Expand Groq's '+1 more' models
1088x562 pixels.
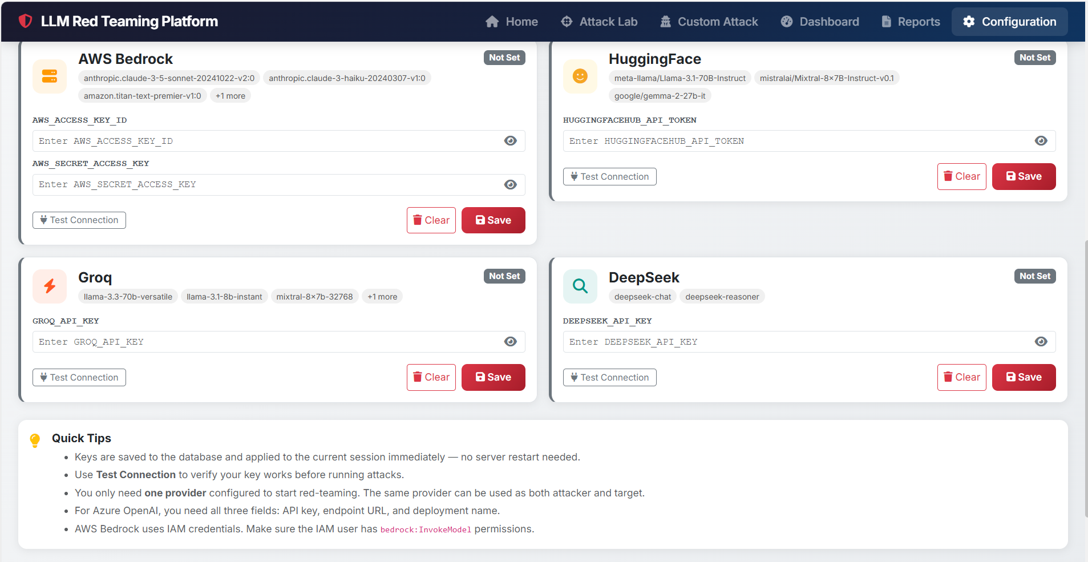382,297
